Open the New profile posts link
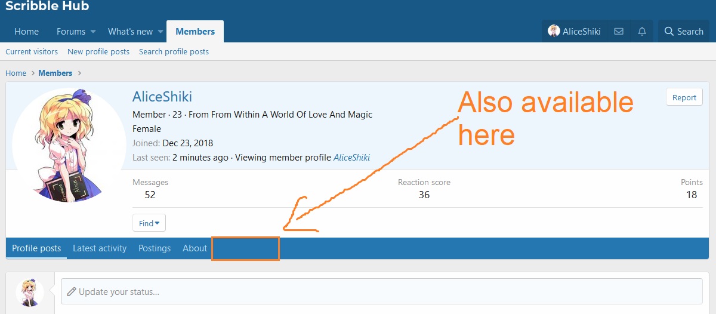 (98, 52)
